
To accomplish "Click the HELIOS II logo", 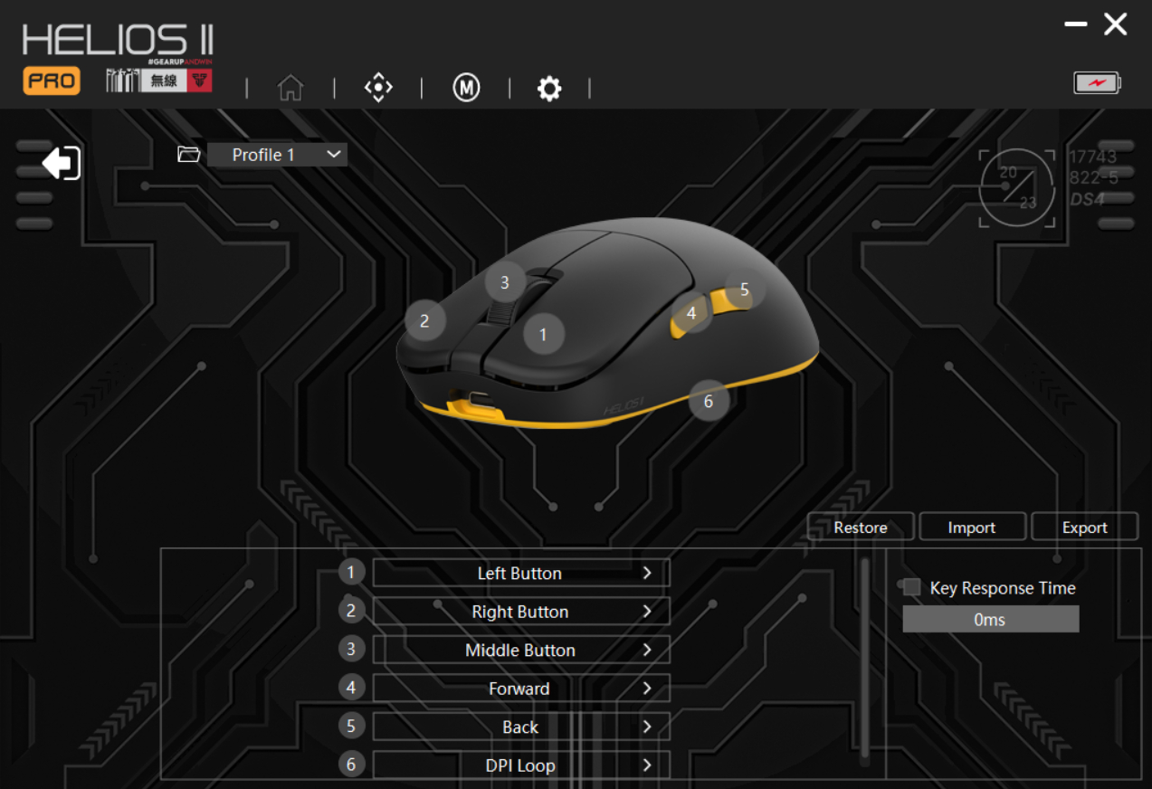I will (118, 41).
